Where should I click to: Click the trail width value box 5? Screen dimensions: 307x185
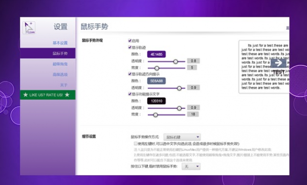pyautogui.click(x=192, y=67)
